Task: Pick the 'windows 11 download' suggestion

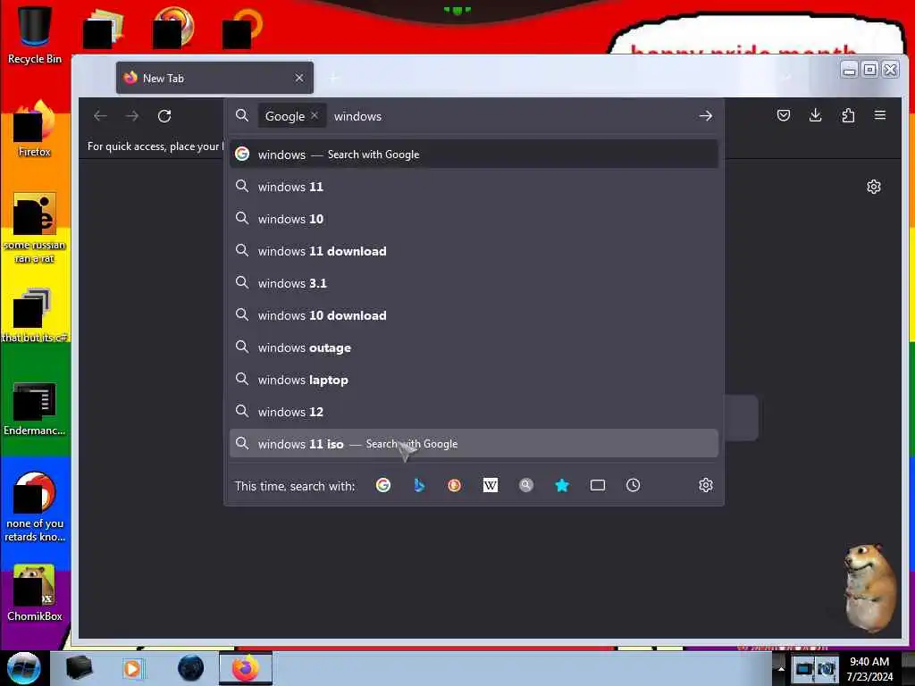Action: pyautogui.click(x=474, y=251)
